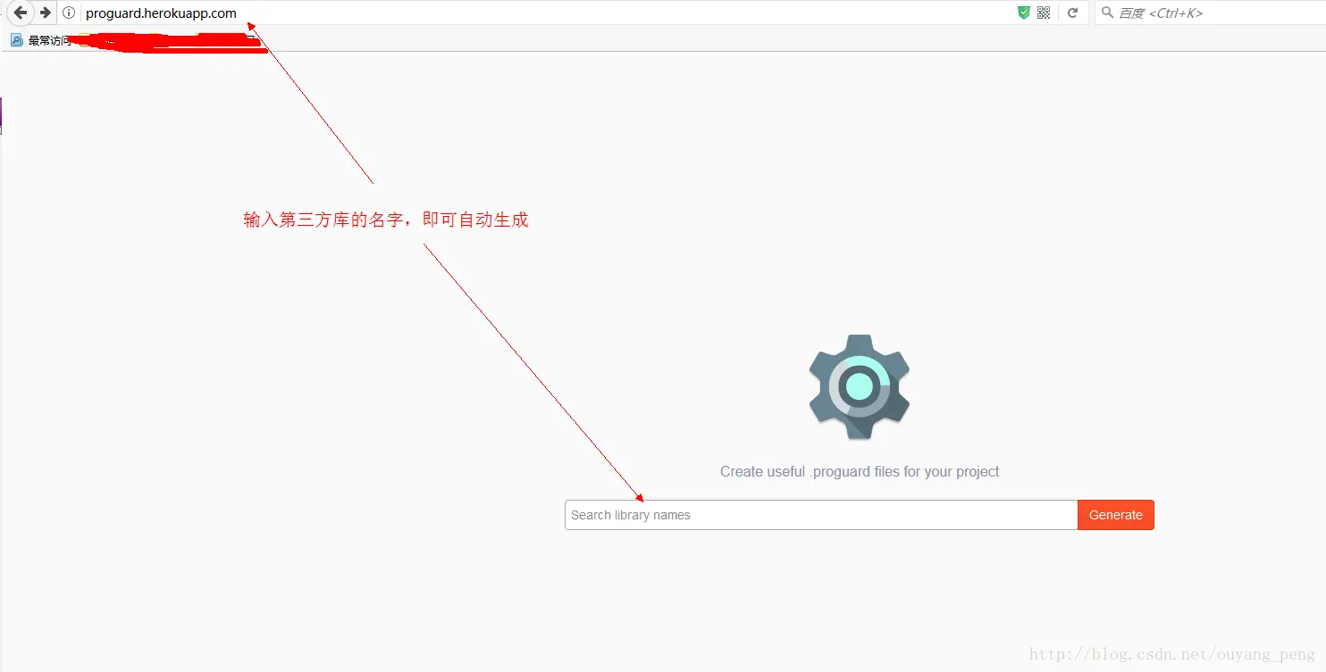The width and height of the screenshot is (1326, 672).
Task: Open the search engine selector in the 百度 box
Action: (x=1107, y=12)
